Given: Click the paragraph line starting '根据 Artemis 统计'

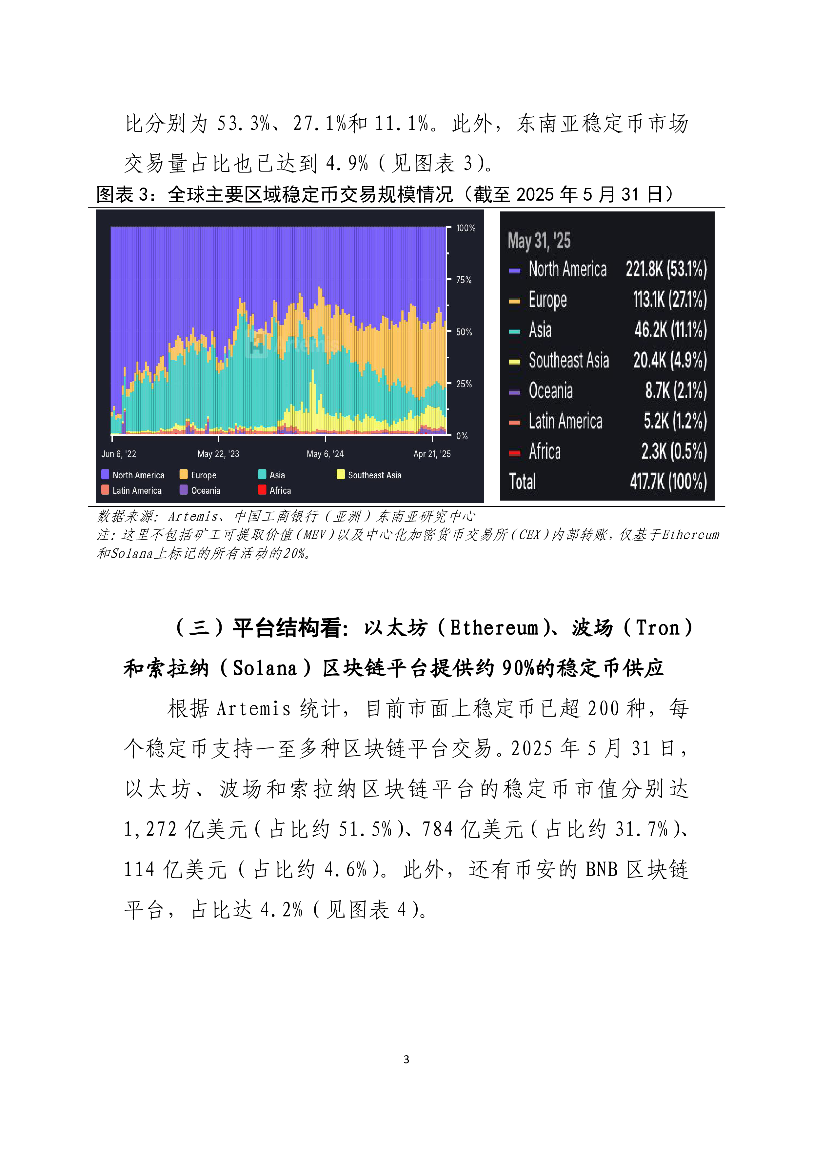Looking at the screenshot, I should coord(428,708).
